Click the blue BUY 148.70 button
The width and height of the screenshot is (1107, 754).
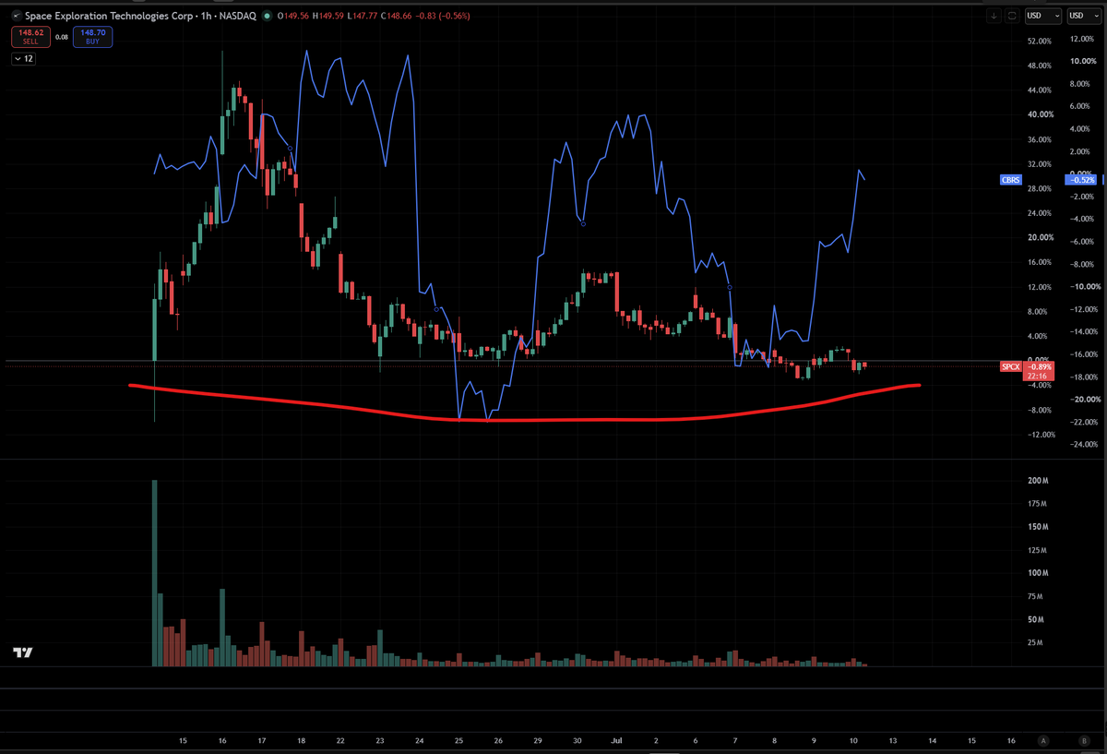(x=94, y=37)
